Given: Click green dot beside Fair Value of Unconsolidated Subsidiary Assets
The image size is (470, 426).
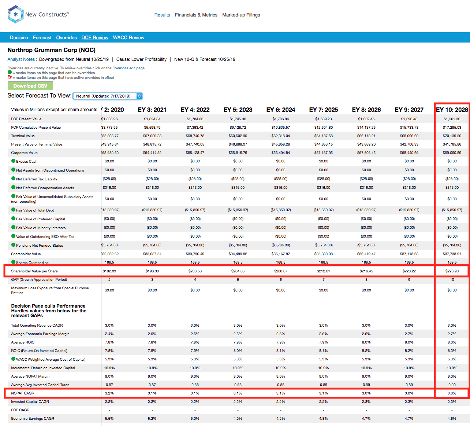Looking at the screenshot, I should click(x=14, y=196).
